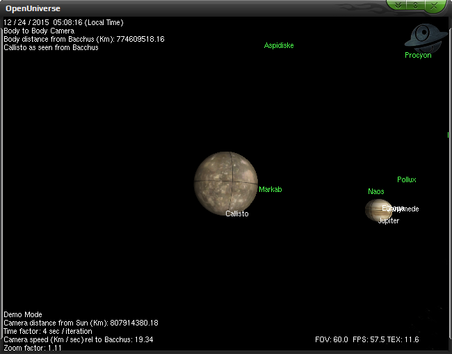Screen dimensions: 452x354
Task: Click the Body to Body Camera text
Action: coord(39,31)
